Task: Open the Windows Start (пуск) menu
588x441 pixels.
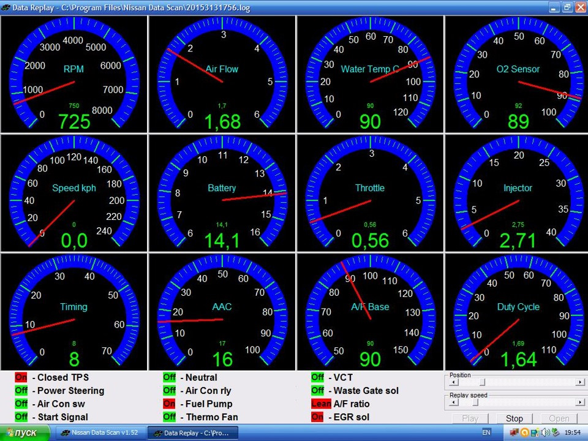Action: (24, 433)
